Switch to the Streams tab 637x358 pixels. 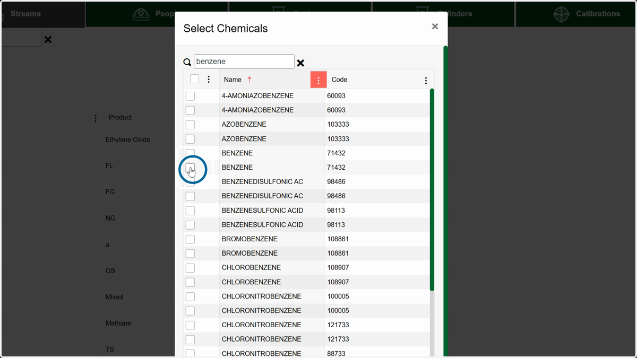tap(25, 14)
